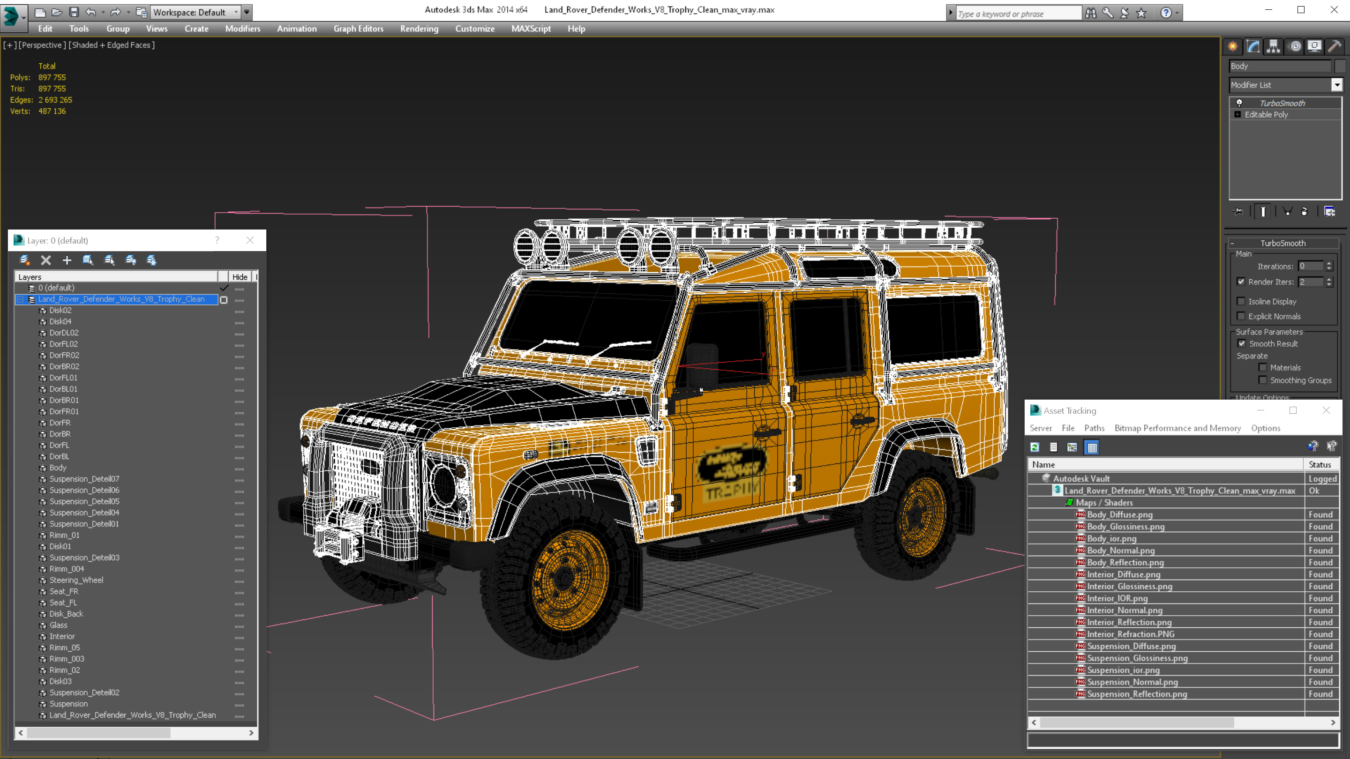Open the Undo history dropdown arrow
The image size is (1350, 759).
(103, 12)
